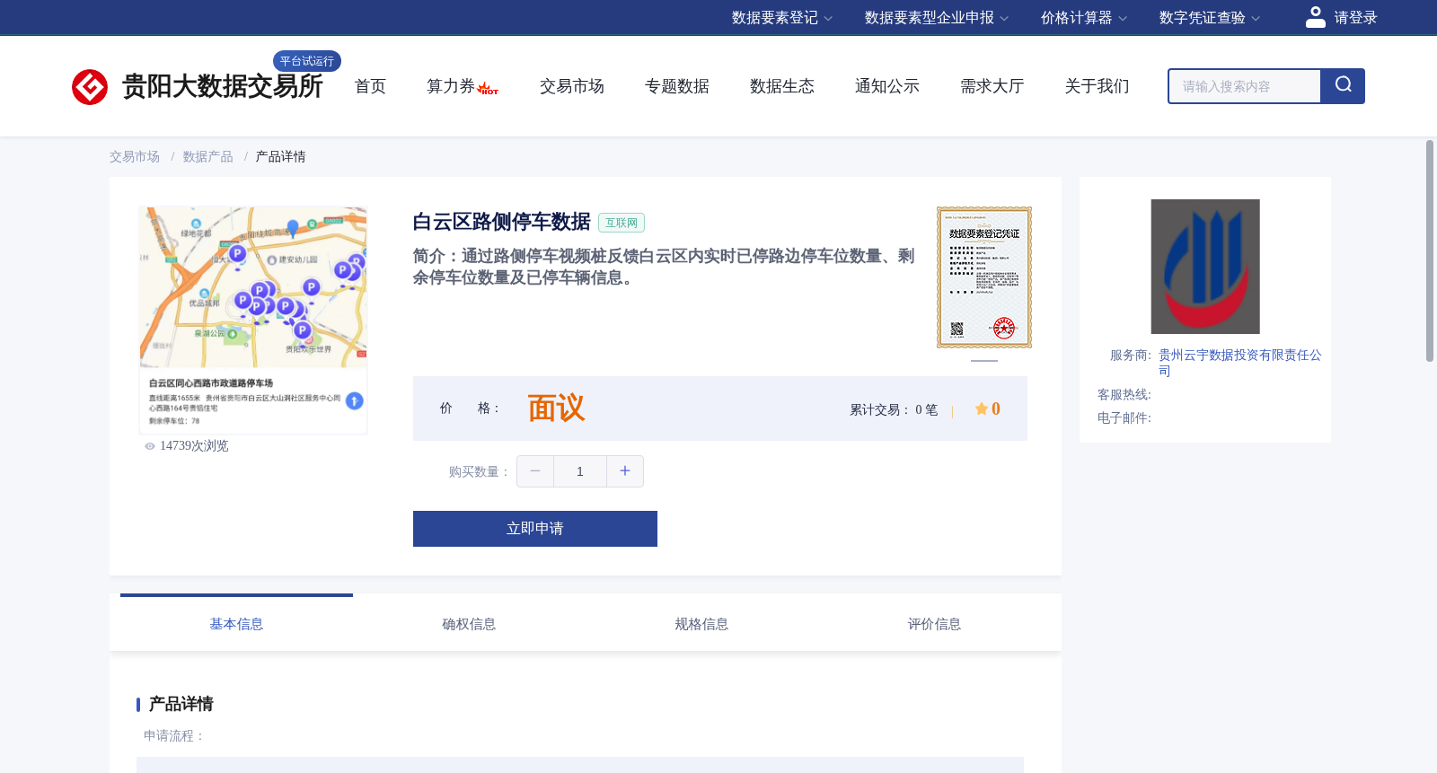Click the user avatar login icon
This screenshot has width=1437, height=773.
(1316, 17)
